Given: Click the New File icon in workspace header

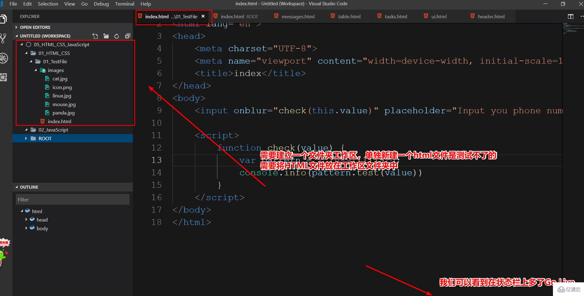Looking at the screenshot, I should pos(95,36).
